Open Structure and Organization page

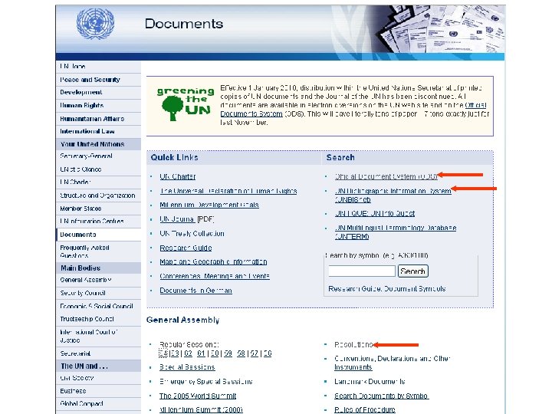tap(97, 195)
